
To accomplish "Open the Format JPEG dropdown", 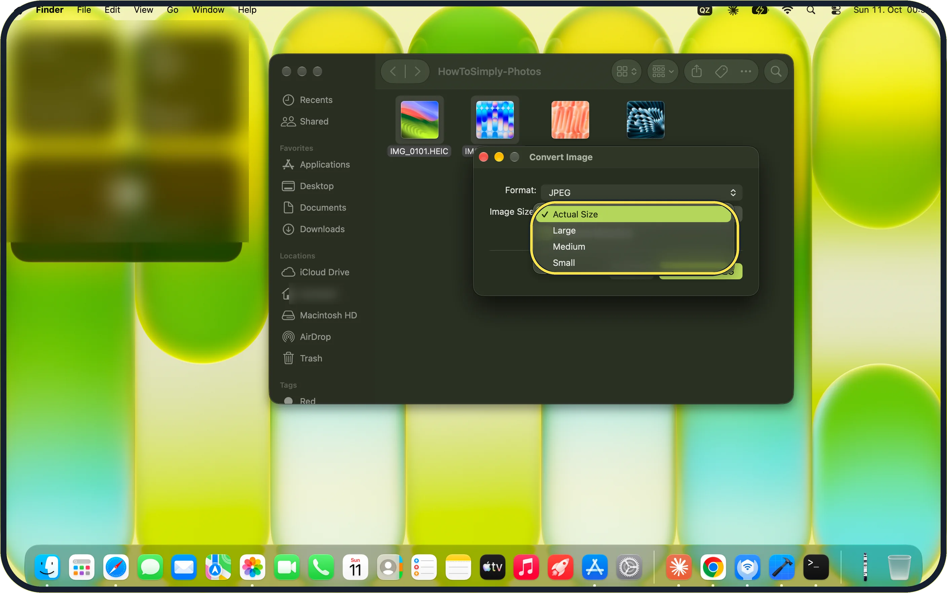I will 641,193.
